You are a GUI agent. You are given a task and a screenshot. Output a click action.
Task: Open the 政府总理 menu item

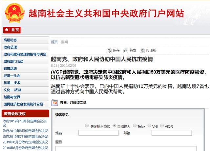[x=25, y=47]
